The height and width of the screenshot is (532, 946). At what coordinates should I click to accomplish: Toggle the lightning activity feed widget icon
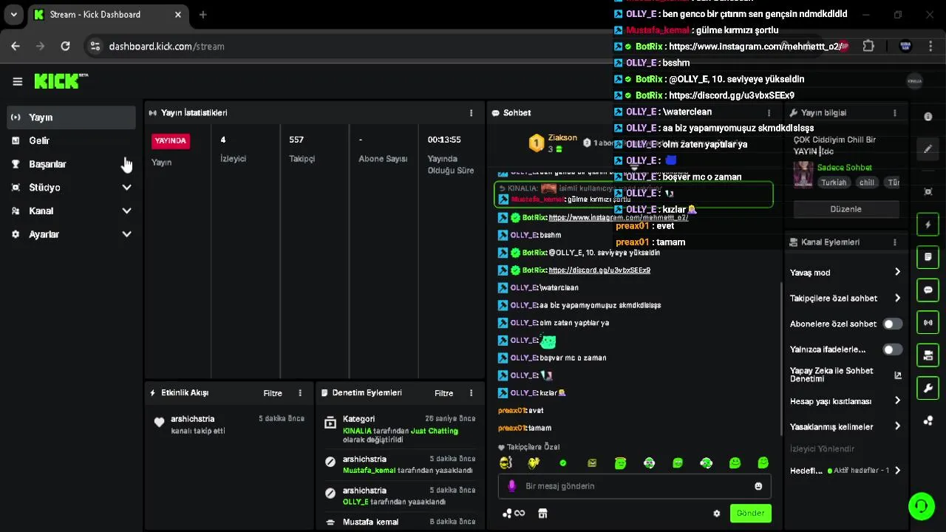(928, 225)
